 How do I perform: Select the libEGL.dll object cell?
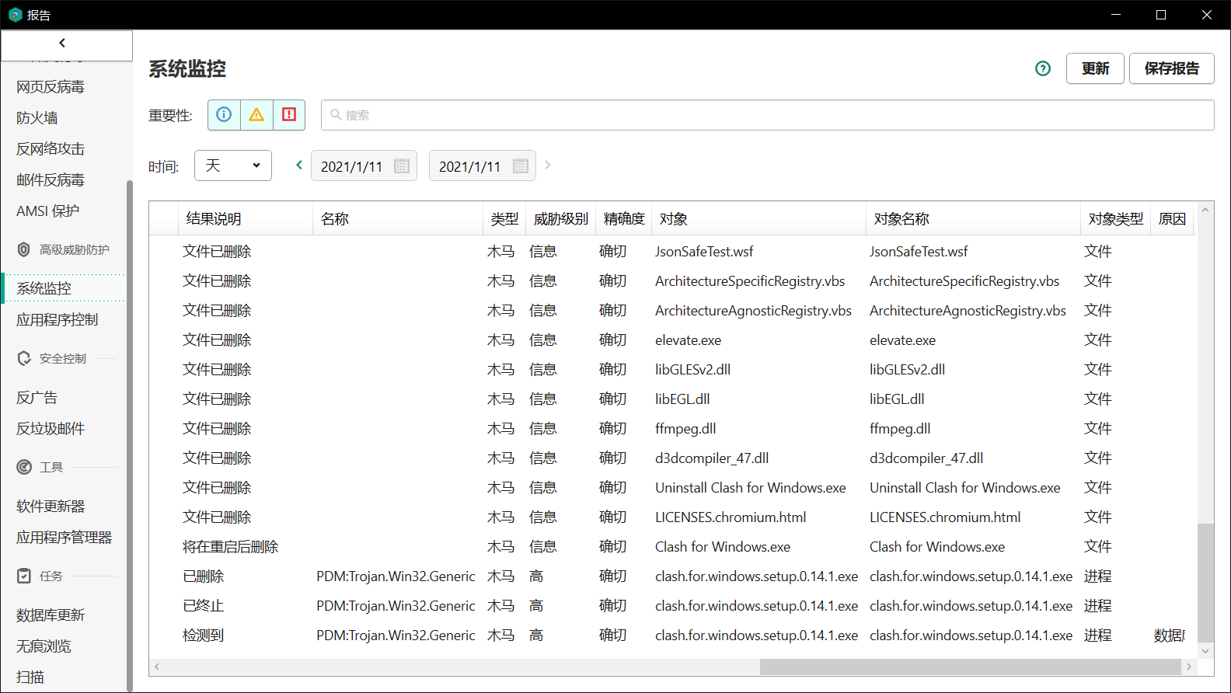682,399
